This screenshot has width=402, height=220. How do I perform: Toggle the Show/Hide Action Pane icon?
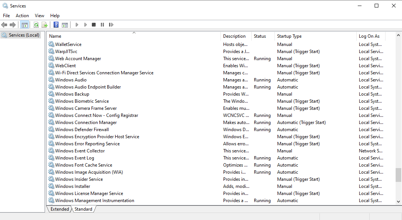pos(65,25)
